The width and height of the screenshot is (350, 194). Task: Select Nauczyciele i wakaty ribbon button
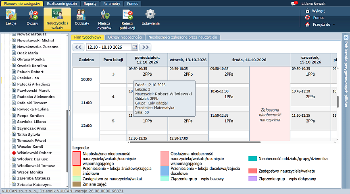pyautogui.click(x=57, y=19)
